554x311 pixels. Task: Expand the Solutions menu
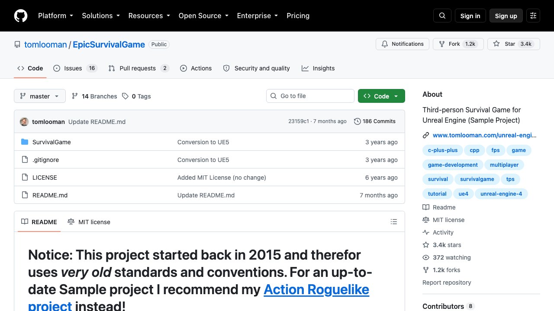[x=101, y=16]
